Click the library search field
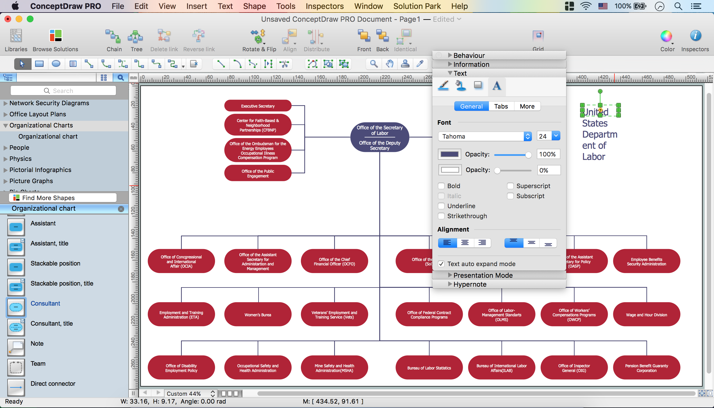This screenshot has width=714, height=408. coord(63,91)
